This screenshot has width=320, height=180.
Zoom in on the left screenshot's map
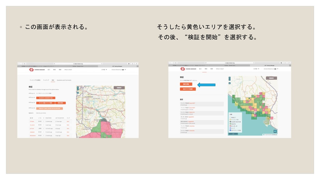pyautogui.click(x=78, y=87)
